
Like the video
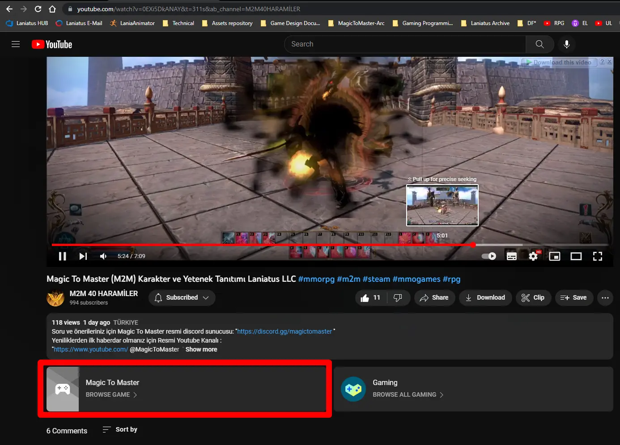click(x=370, y=298)
